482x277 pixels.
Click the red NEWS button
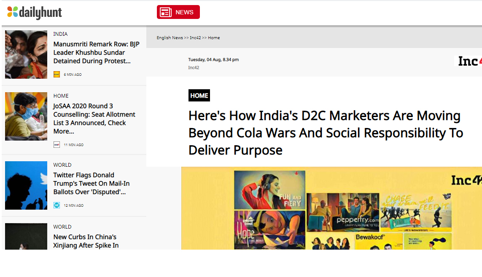tap(178, 12)
